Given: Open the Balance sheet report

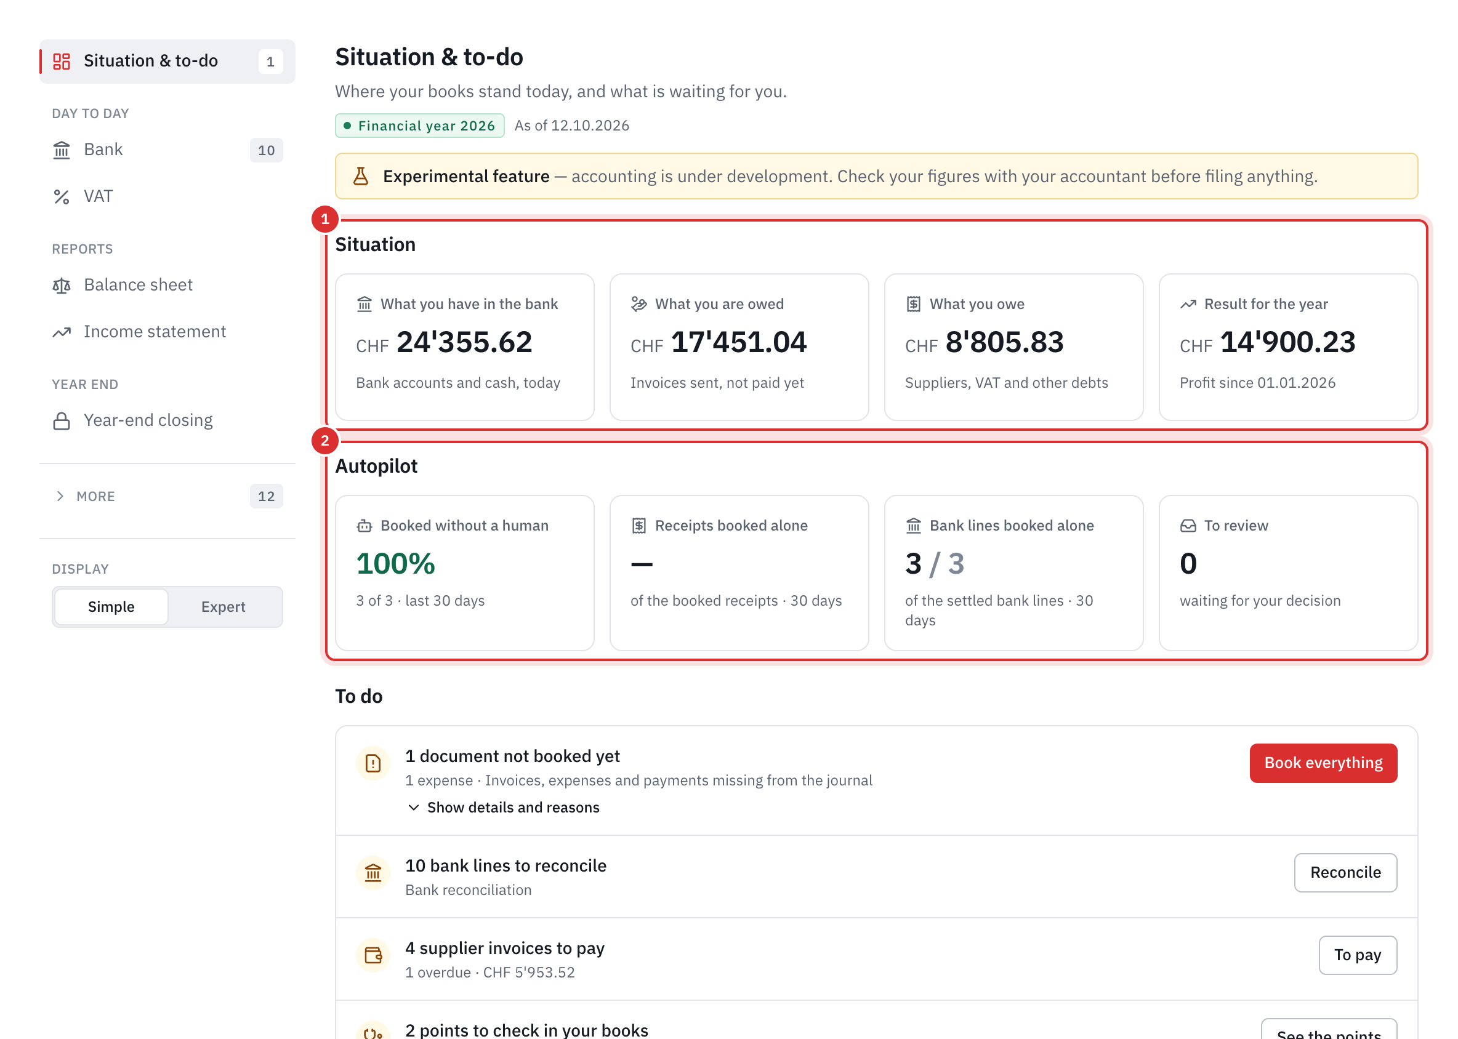Looking at the screenshot, I should (x=167, y=286).
